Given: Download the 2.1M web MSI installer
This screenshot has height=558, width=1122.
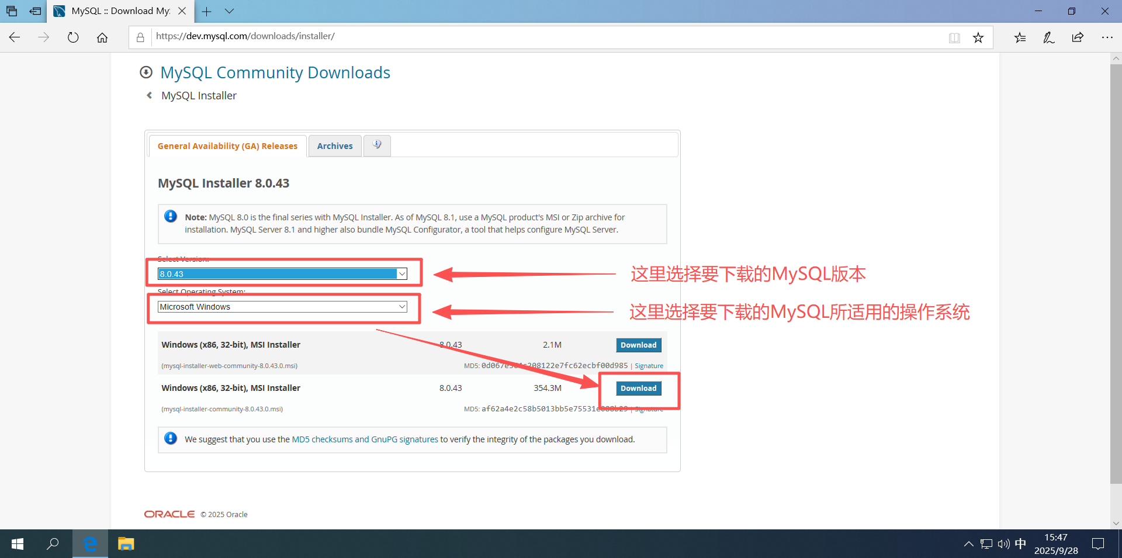Looking at the screenshot, I should (639, 345).
